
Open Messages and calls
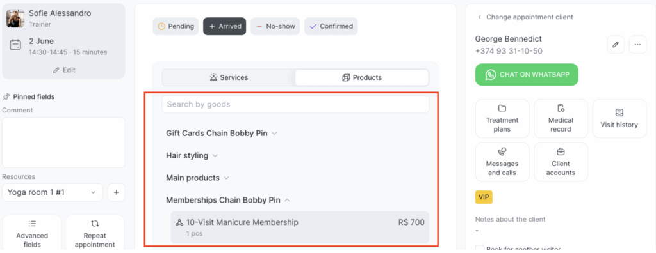point(502,162)
